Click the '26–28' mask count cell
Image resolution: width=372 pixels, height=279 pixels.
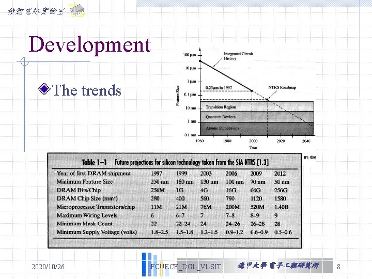[x=257, y=224]
